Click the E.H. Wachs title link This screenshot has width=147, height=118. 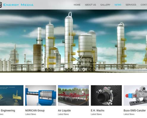coord(98,111)
